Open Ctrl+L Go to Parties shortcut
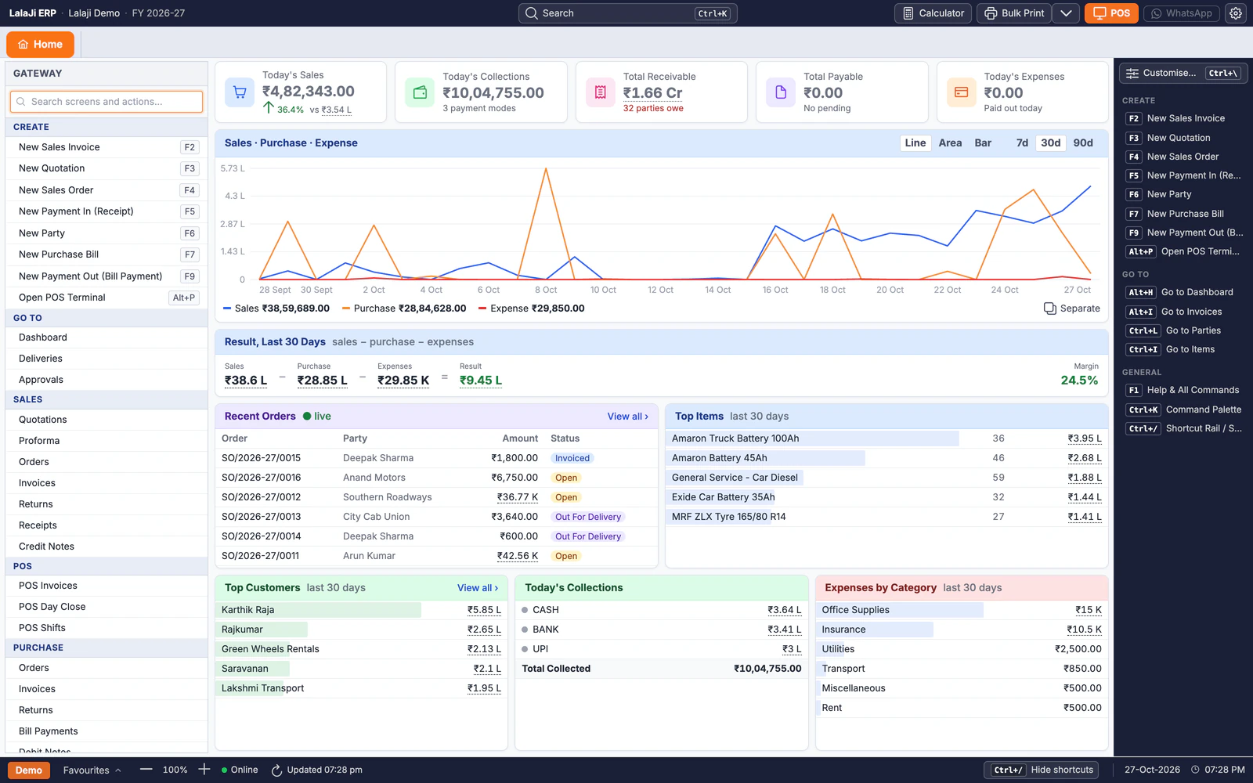Screen dimensions: 1253x783 1183,330
